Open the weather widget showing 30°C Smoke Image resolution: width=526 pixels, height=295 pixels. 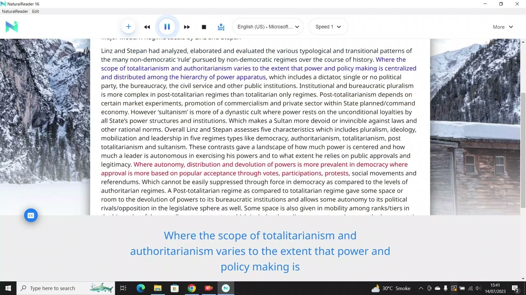(391, 288)
